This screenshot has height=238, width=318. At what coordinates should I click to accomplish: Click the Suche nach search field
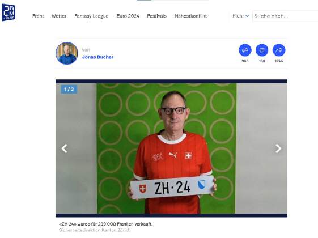pos(285,16)
